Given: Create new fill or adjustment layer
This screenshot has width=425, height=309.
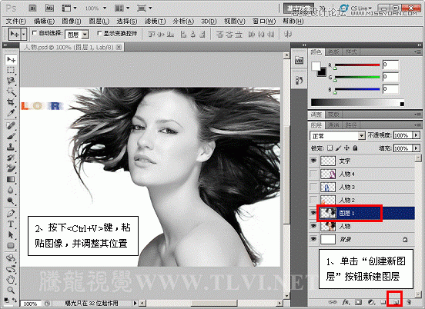Looking at the screenshot, I should 371,302.
